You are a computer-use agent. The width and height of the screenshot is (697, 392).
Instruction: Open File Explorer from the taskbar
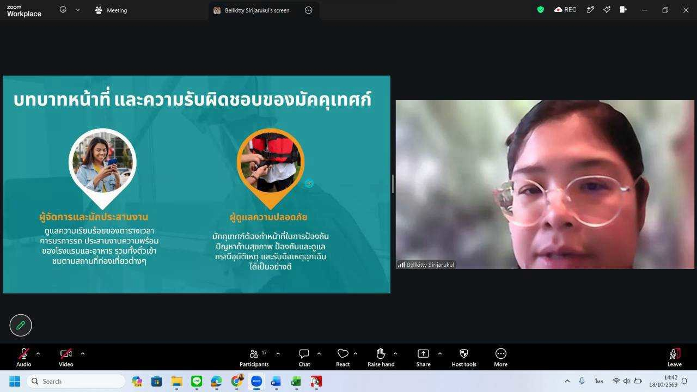click(176, 381)
